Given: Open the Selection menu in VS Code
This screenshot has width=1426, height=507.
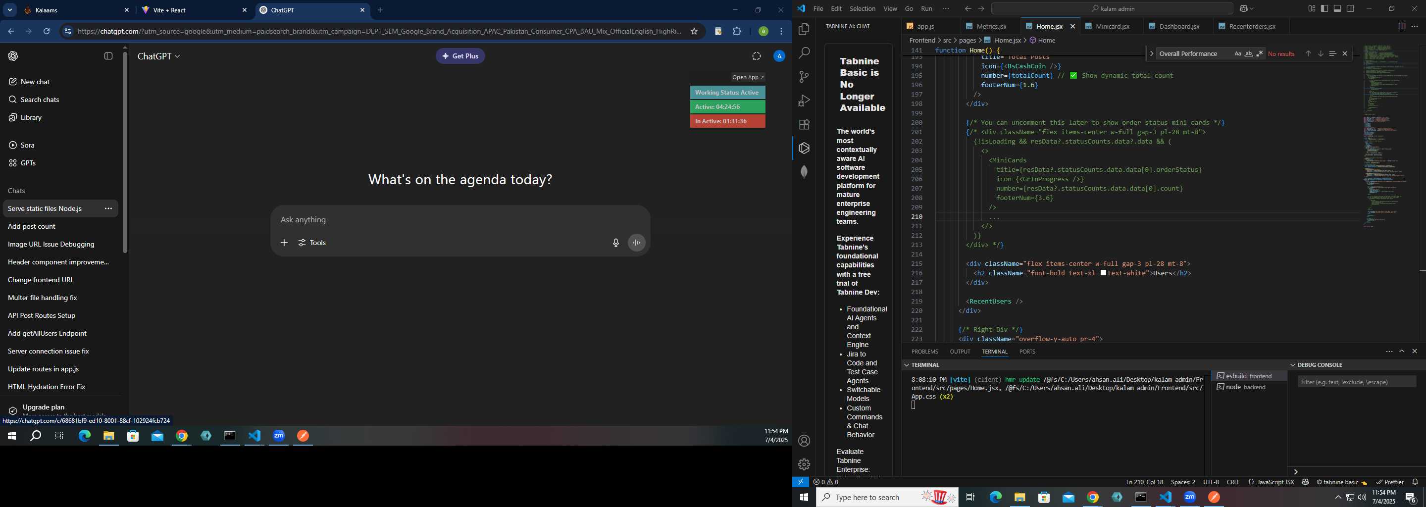Looking at the screenshot, I should tap(863, 9).
